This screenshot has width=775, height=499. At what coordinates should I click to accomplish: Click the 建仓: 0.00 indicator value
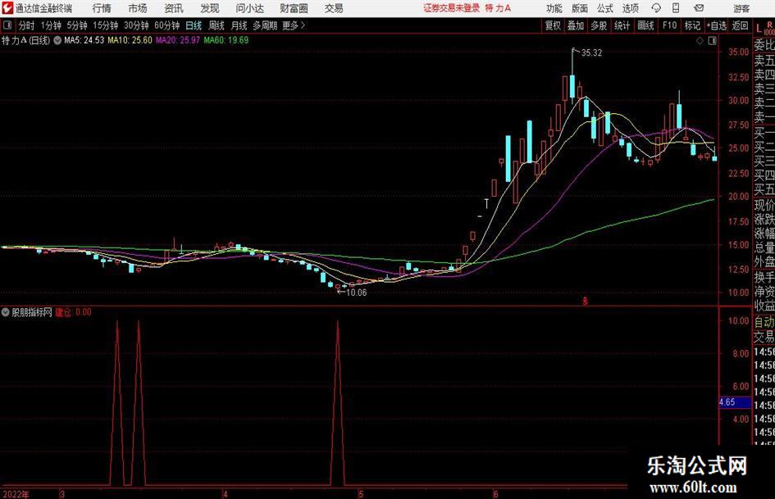pos(73,312)
